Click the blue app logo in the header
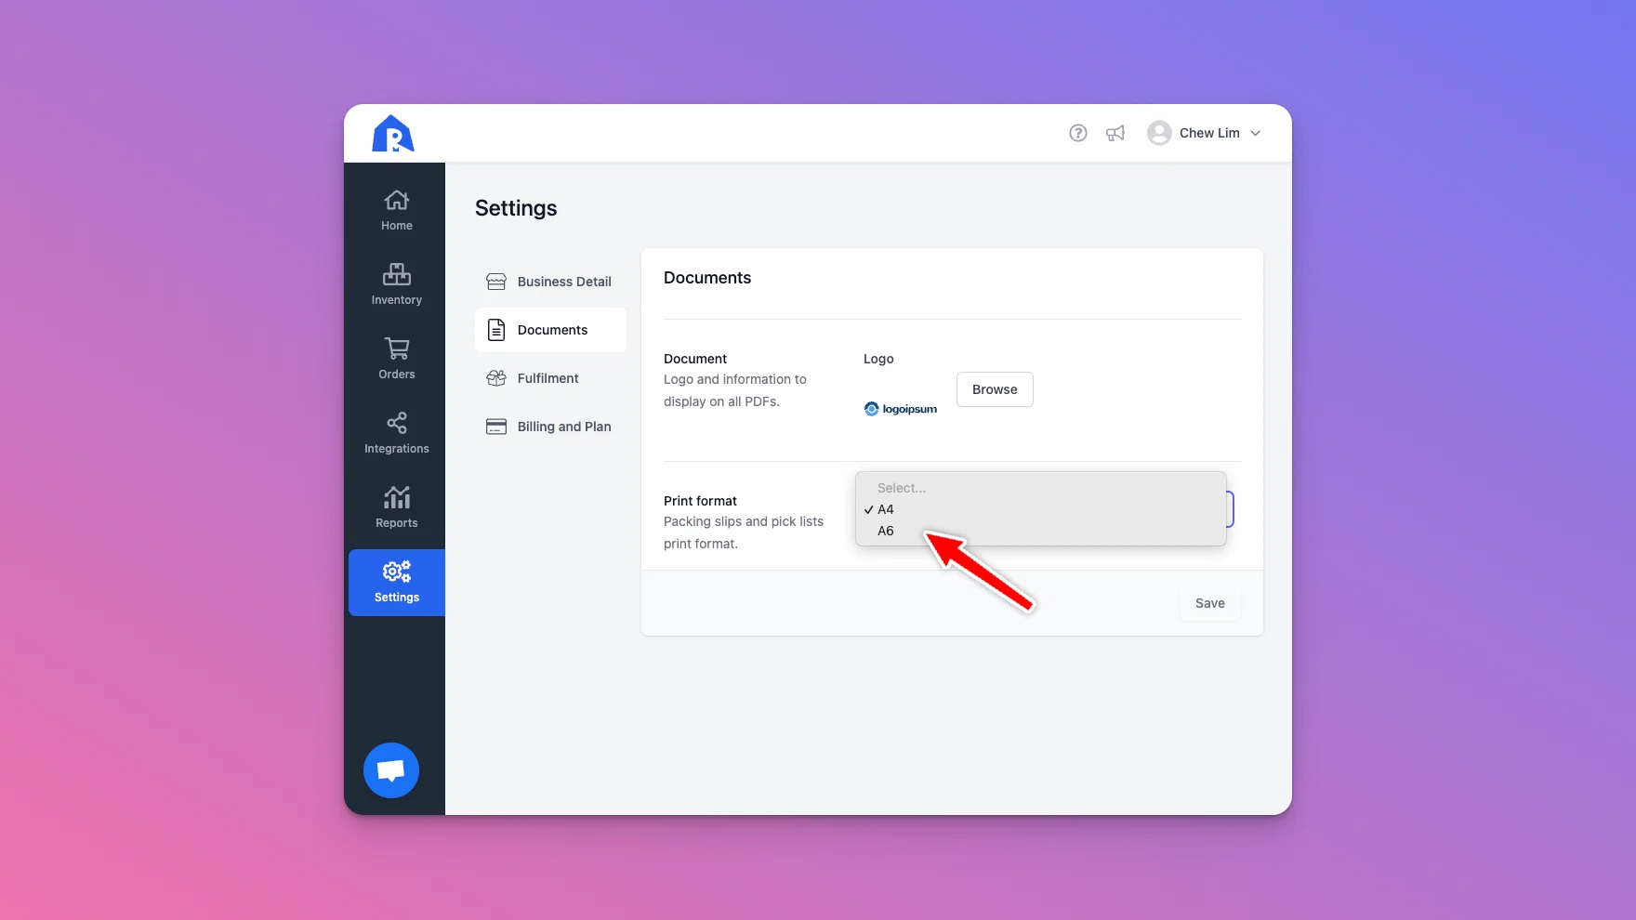The image size is (1636, 920). coord(393,133)
